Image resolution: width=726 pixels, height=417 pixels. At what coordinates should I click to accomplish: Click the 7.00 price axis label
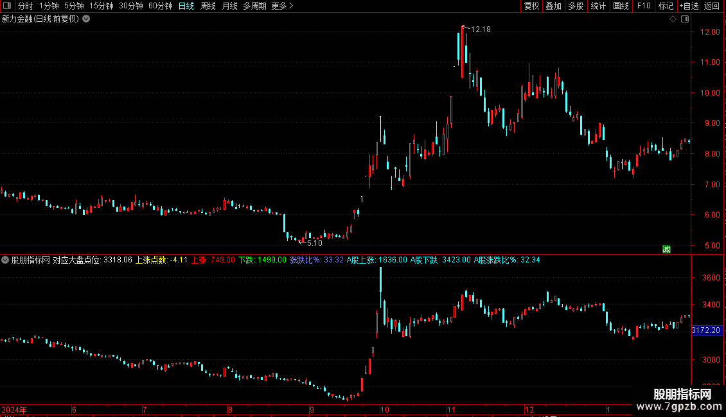[712, 185]
